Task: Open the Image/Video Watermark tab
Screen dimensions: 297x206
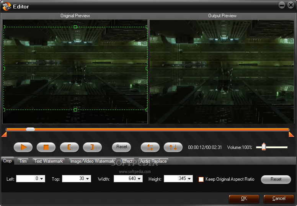Action: [x=93, y=161]
